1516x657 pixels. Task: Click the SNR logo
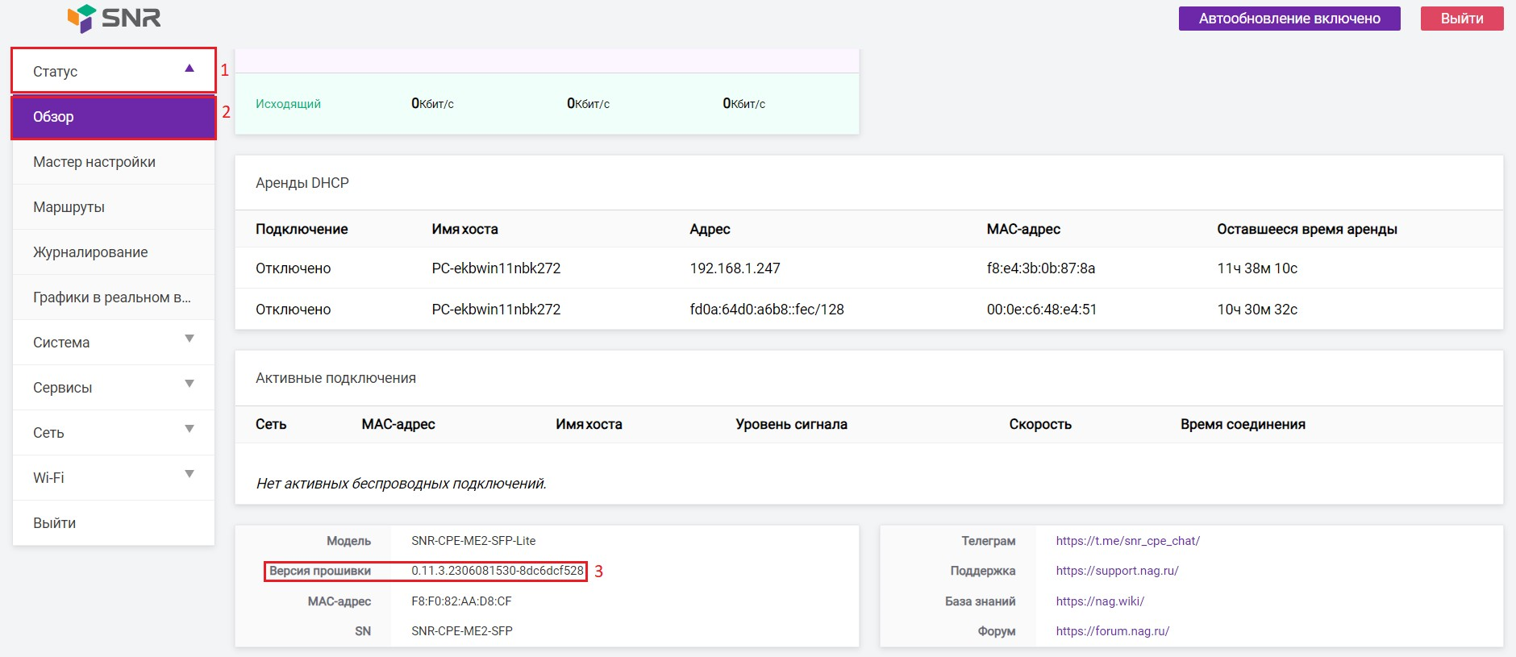click(x=114, y=18)
